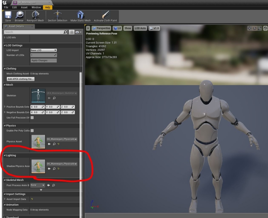This screenshot has width=268, height=218.
Task: Click the x1.0 playback speed button
Action: coord(154,28)
